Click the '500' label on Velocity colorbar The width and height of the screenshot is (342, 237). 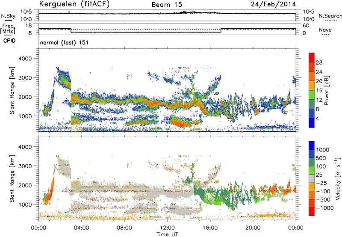[321, 158]
